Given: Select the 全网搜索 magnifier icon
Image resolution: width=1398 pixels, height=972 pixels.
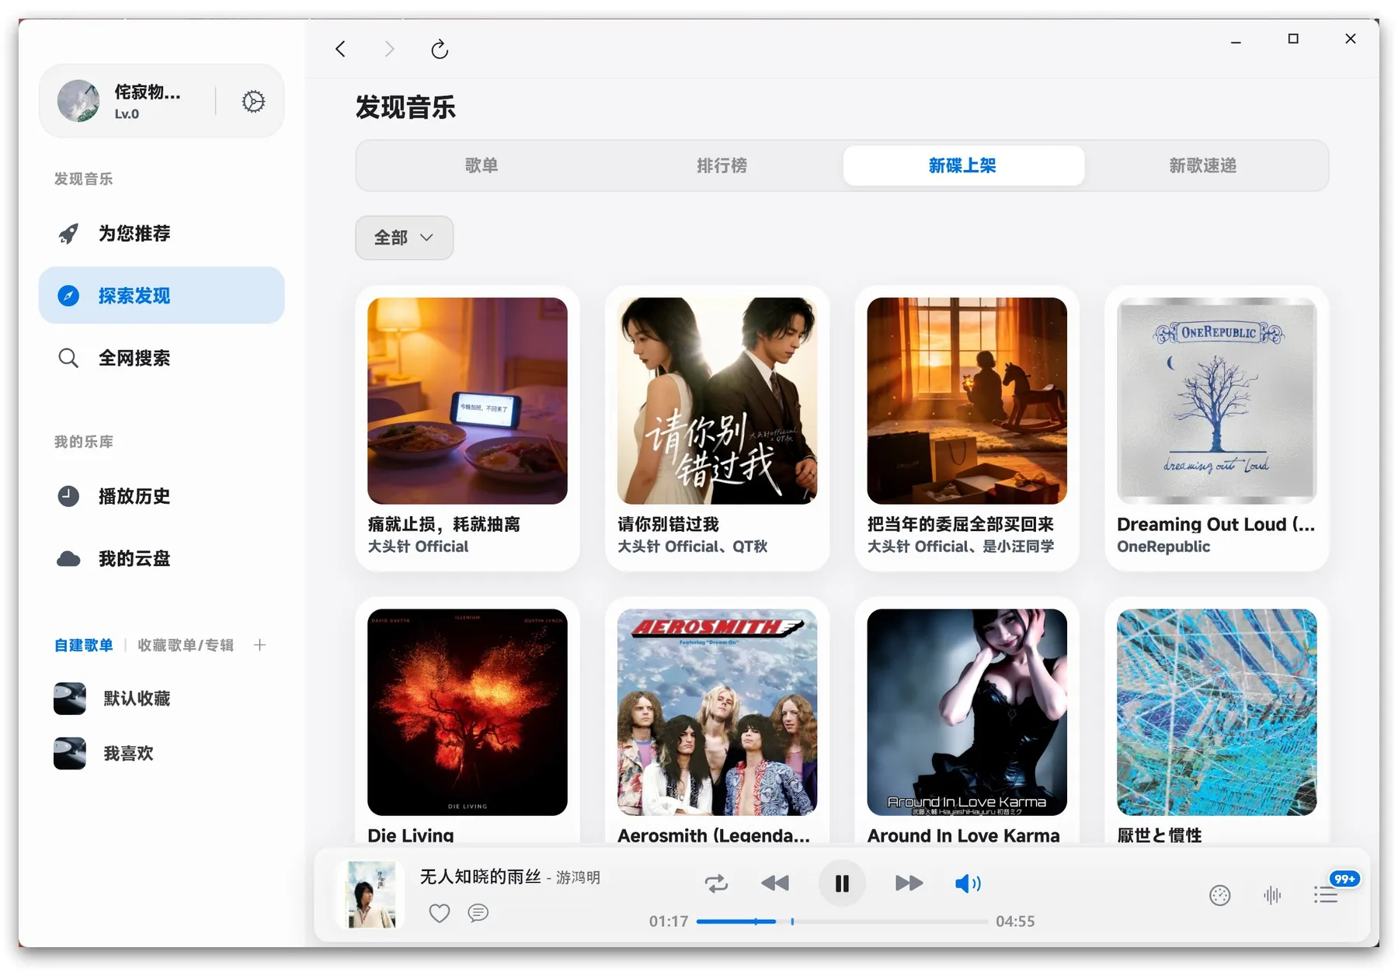Looking at the screenshot, I should [69, 358].
